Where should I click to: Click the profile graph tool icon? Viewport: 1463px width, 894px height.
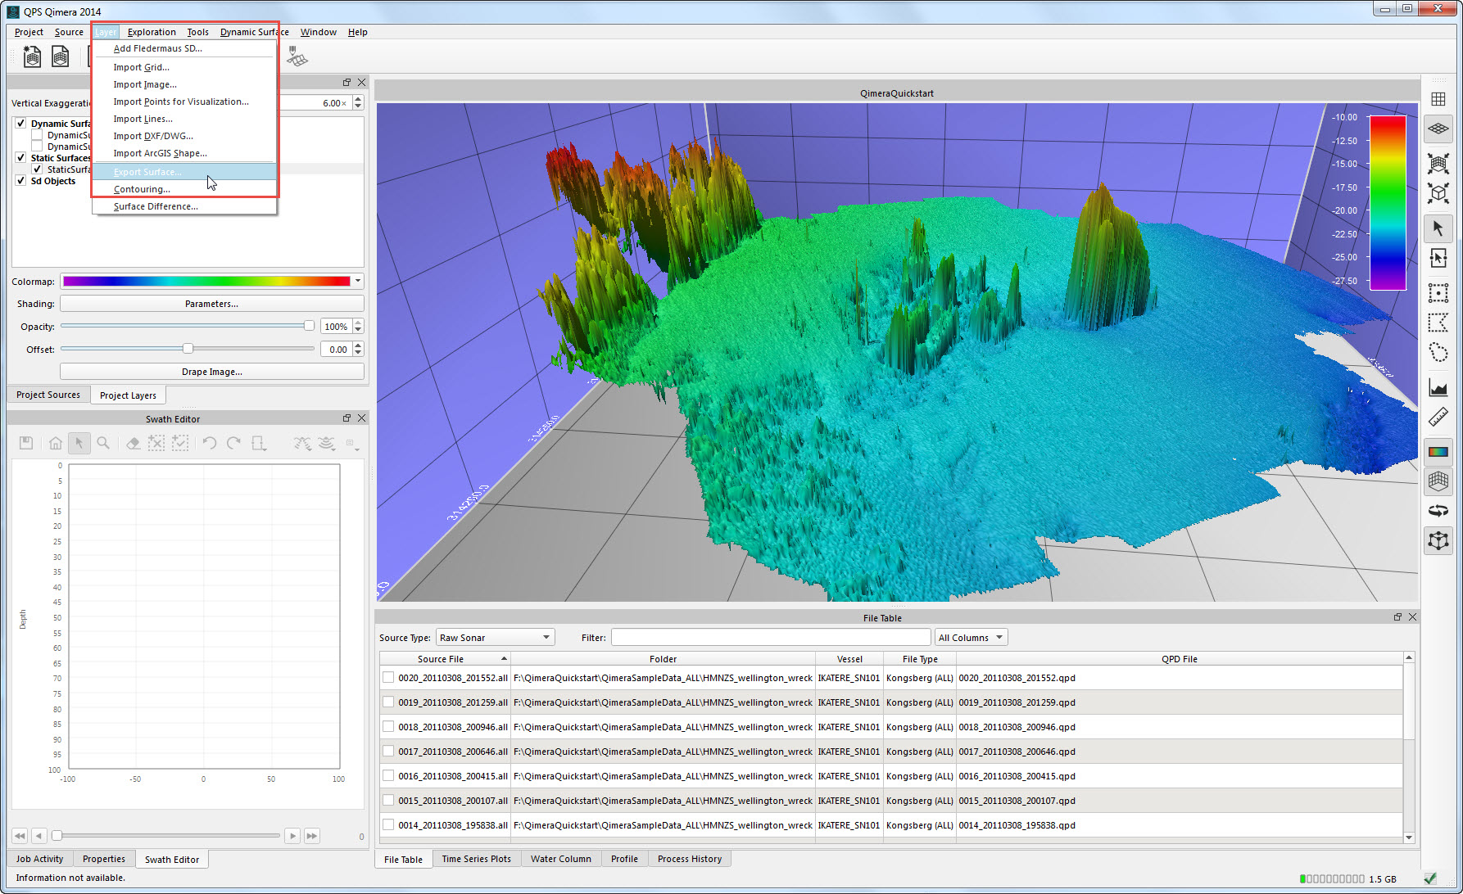(x=1438, y=387)
